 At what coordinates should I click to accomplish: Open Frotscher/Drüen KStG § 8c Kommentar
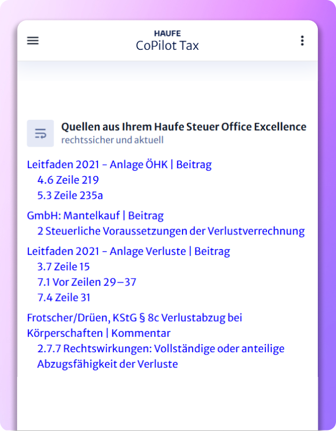pyautogui.click(x=134, y=325)
